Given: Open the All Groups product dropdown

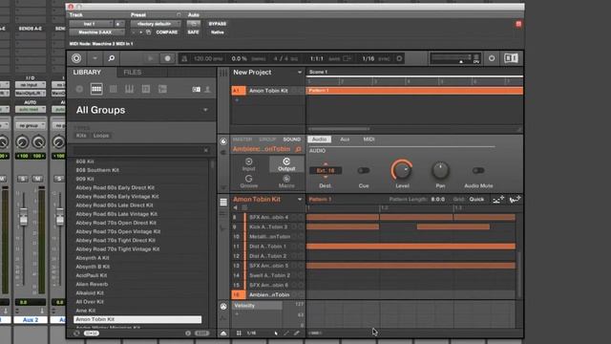Looking at the screenshot, I should click(205, 110).
